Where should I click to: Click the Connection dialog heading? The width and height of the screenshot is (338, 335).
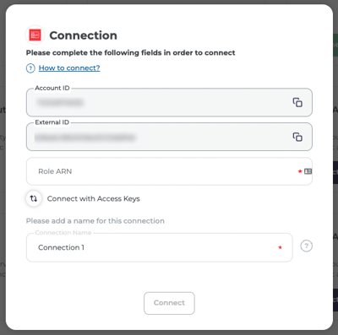click(83, 35)
